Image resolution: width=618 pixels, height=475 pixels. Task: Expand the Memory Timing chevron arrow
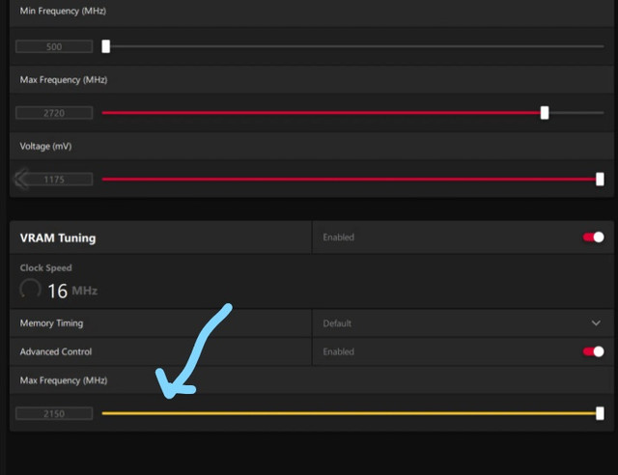pos(596,323)
